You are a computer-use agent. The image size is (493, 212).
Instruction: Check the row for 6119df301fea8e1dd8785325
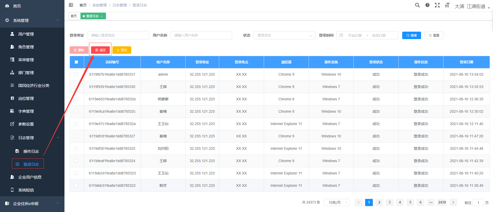[x=76, y=148]
